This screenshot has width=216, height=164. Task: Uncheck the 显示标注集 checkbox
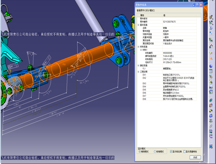coord(171,152)
